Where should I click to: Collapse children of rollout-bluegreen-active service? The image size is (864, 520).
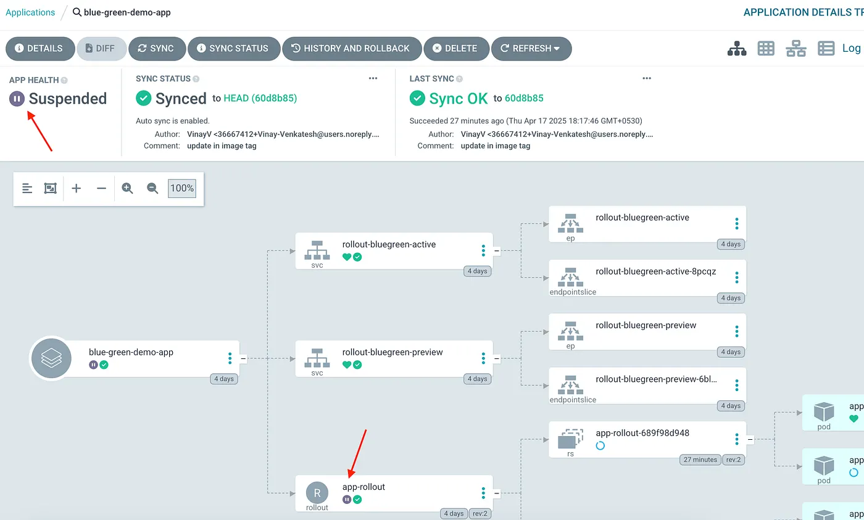497,250
